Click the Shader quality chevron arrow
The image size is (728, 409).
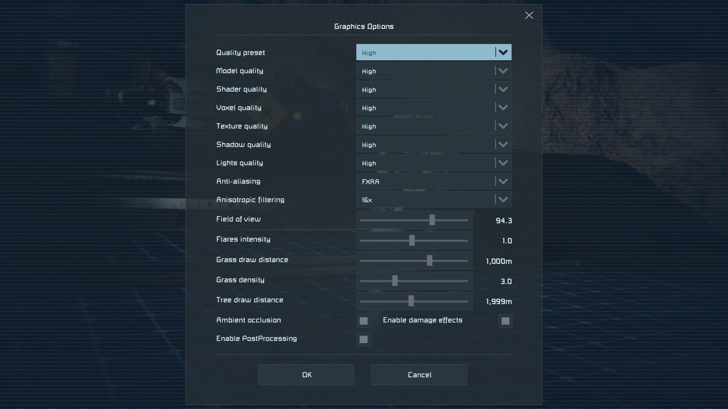[x=503, y=89]
